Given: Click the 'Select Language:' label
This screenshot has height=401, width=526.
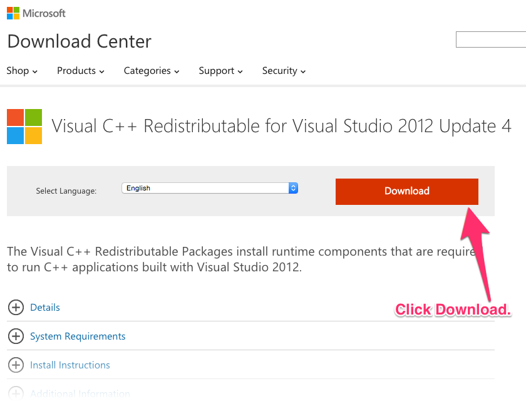Looking at the screenshot, I should pyautogui.click(x=66, y=191).
